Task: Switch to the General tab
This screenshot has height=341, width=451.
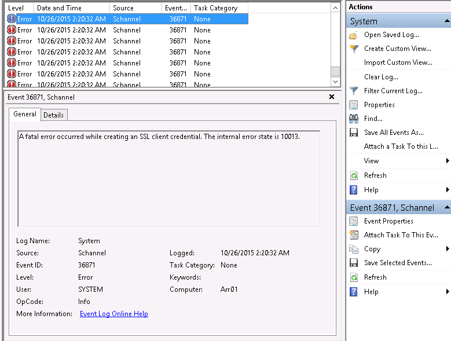Action: [x=25, y=114]
